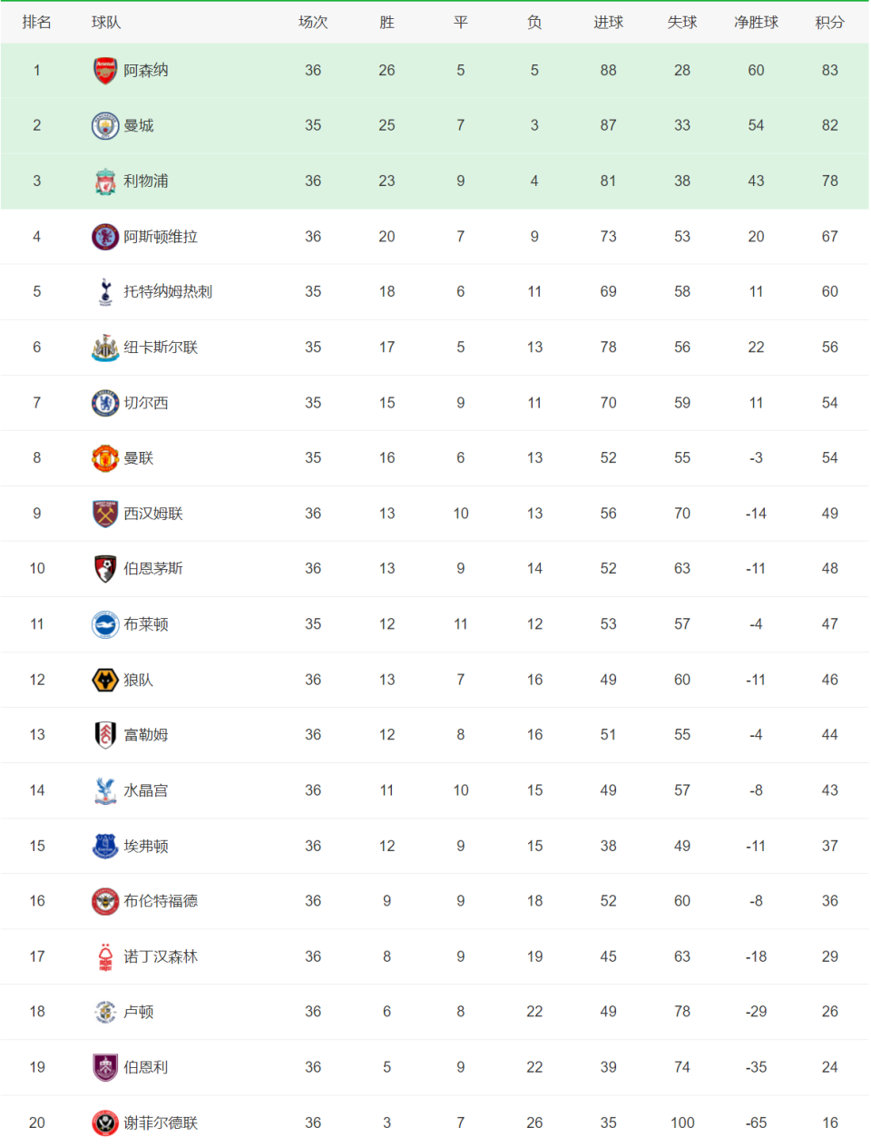Viewport: 871px width, 1147px height.
Task: Sort table by 积分 column header
Action: [829, 22]
